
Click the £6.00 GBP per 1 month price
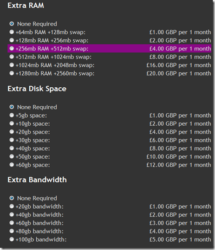(x=180, y=140)
